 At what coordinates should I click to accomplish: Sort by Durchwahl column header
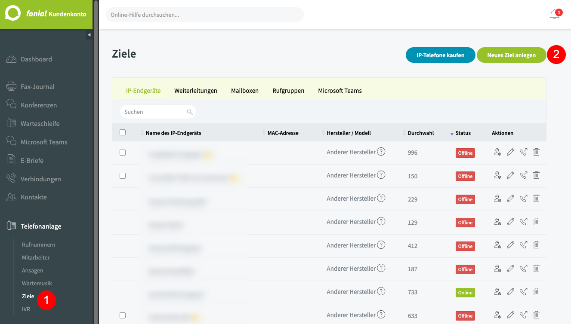pyautogui.click(x=420, y=133)
